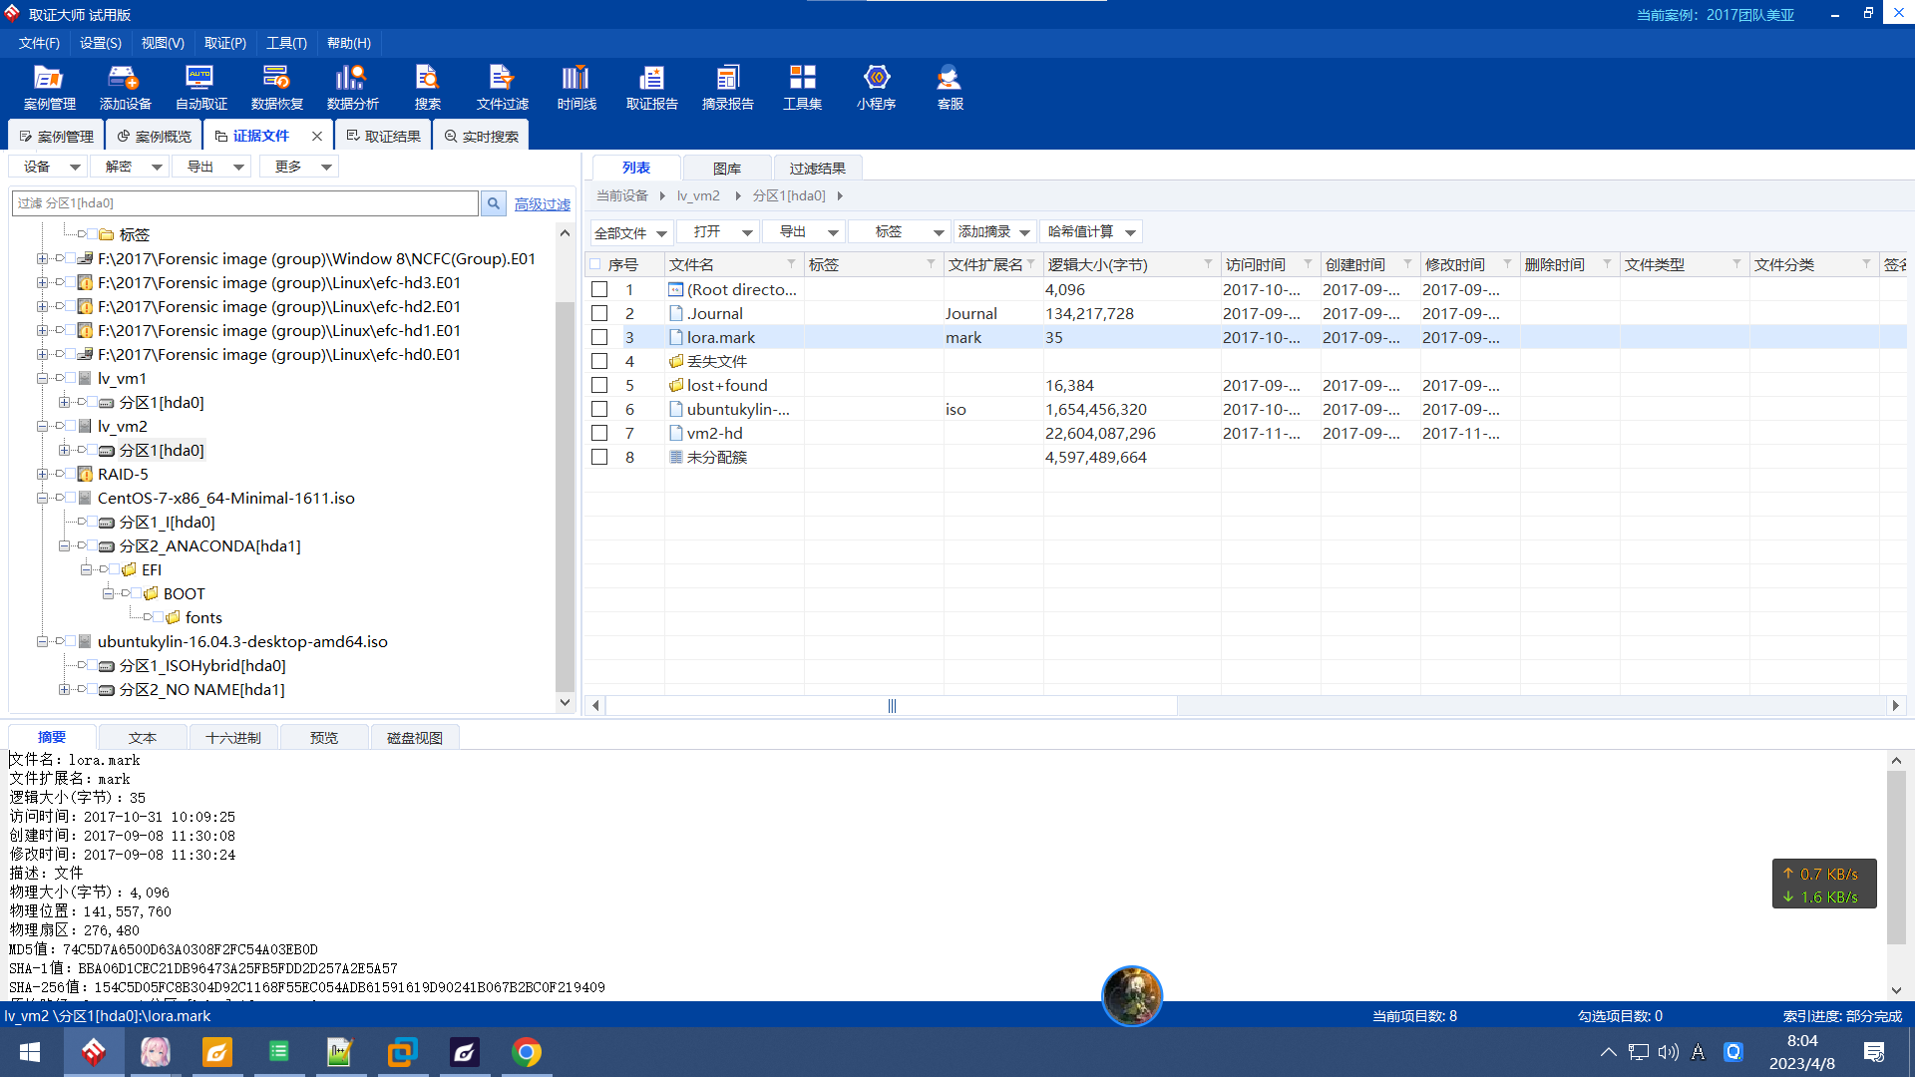The width and height of the screenshot is (1915, 1077).
Task: Open the 数据分析 tool
Action: [x=352, y=87]
